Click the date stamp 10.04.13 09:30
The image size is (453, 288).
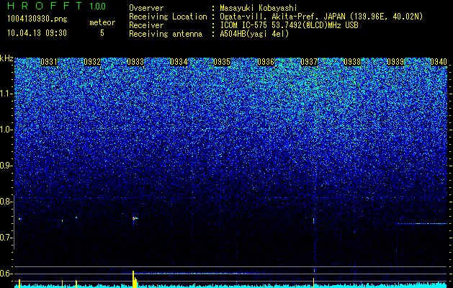tap(37, 33)
